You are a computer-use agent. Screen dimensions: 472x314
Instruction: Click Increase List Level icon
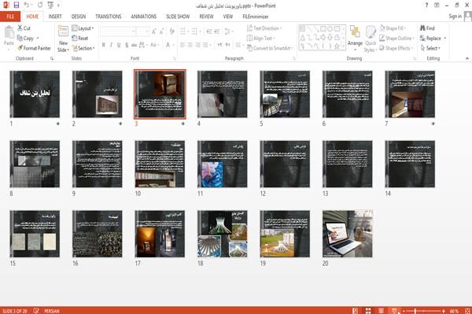217,31
